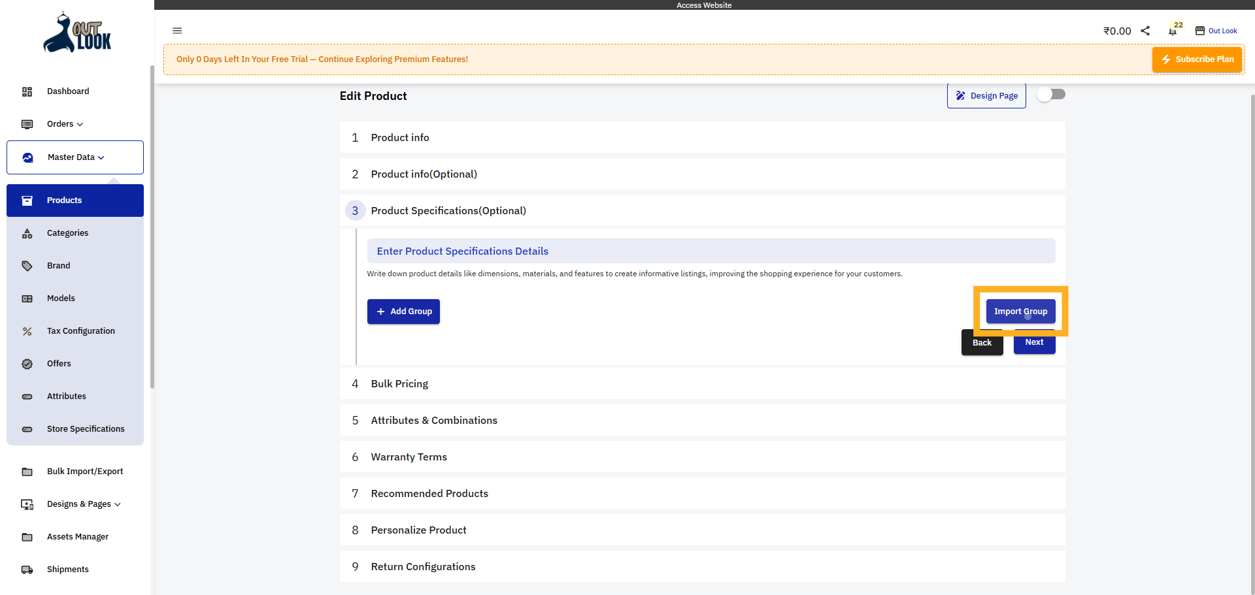
Task: Select Shipments in the sidebar menu
Action: click(67, 570)
